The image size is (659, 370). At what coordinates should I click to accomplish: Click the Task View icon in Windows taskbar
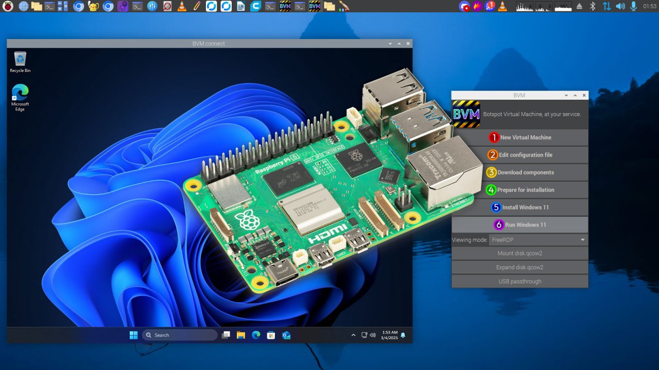[226, 335]
